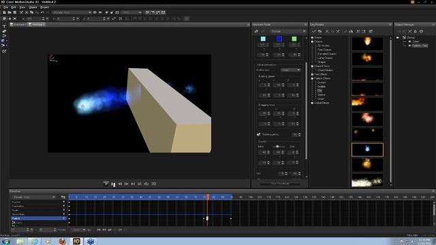
Task: Select Fire under Particle Effects tree
Action: pos(320,91)
